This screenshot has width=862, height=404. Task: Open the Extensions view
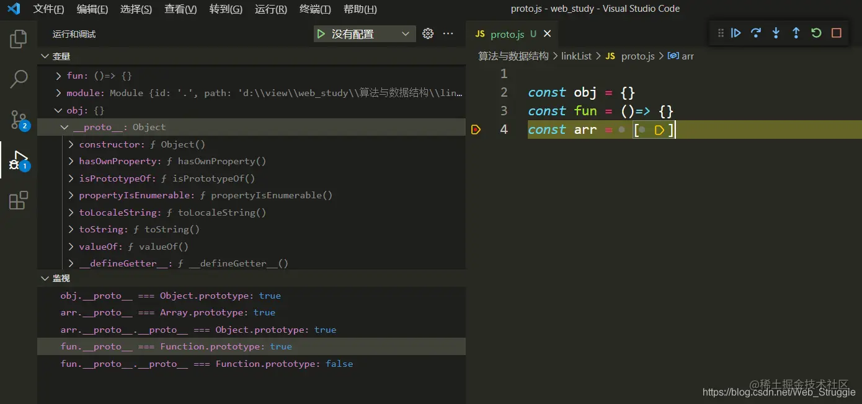coord(19,200)
